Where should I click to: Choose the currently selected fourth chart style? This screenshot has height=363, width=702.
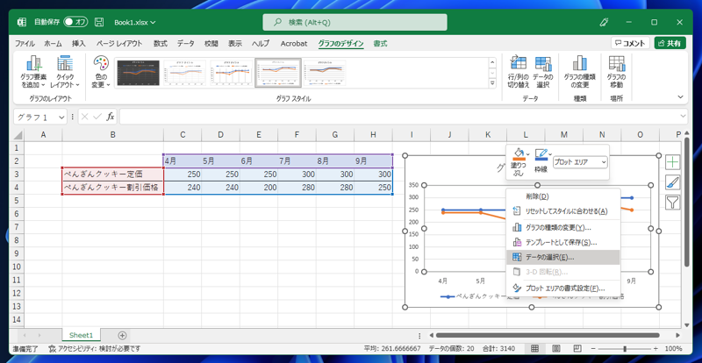(x=278, y=73)
